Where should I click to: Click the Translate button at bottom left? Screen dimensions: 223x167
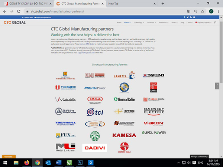click(9, 157)
